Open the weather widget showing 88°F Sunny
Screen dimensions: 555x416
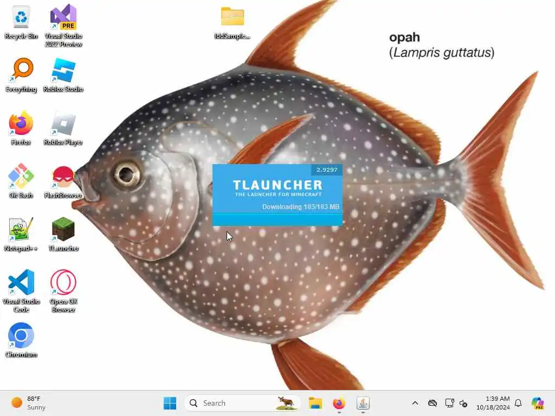[28, 403]
